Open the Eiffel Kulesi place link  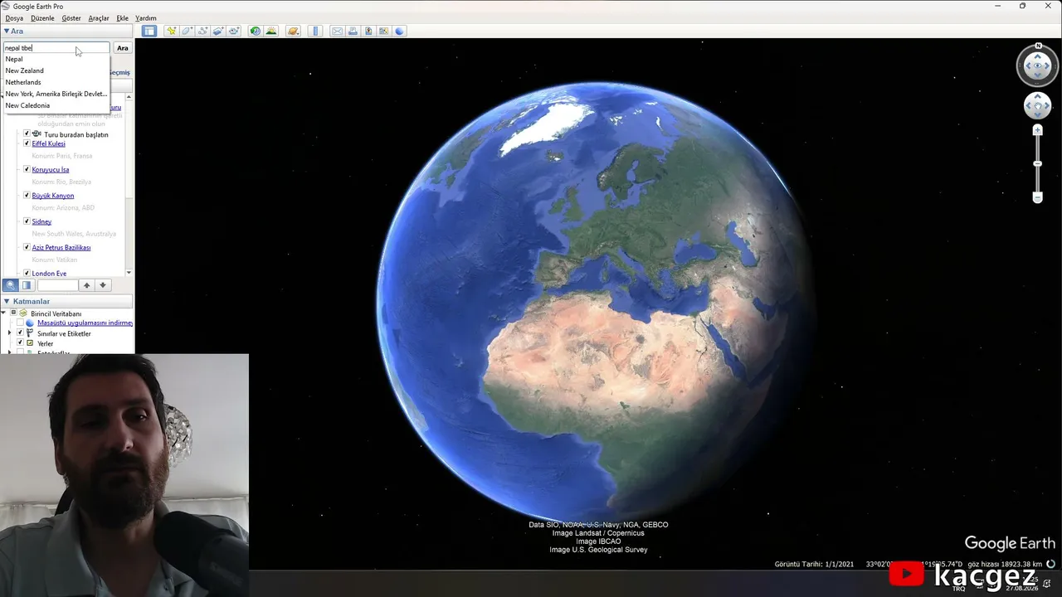pyautogui.click(x=49, y=143)
